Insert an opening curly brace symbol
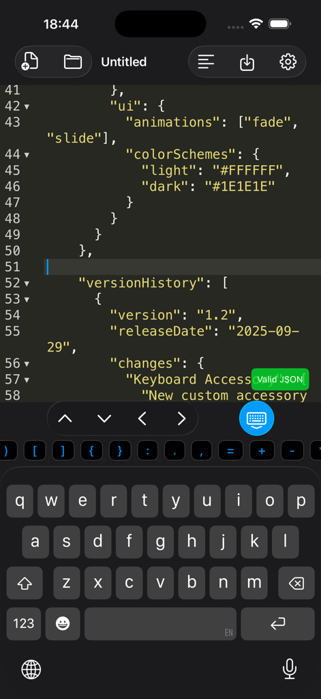 pos(92,451)
